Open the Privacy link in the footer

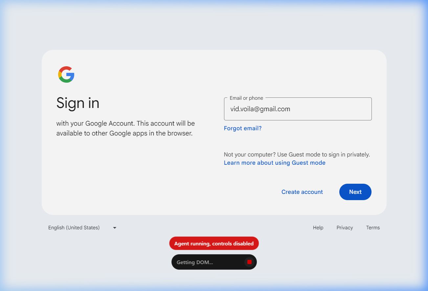[345, 228]
